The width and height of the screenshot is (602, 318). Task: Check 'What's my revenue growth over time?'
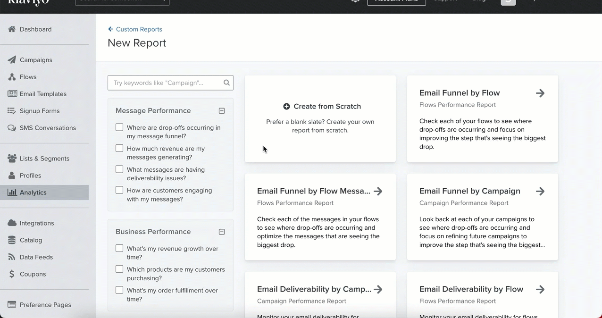tap(119, 248)
